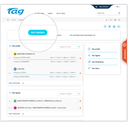Jump to Vos lignes in the sidebar

pos(96,56)
